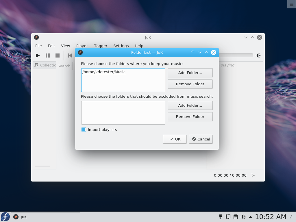Click the Stop button in JuK toolbar
Image resolution: width=296 pixels, height=222 pixels.
click(x=58, y=55)
